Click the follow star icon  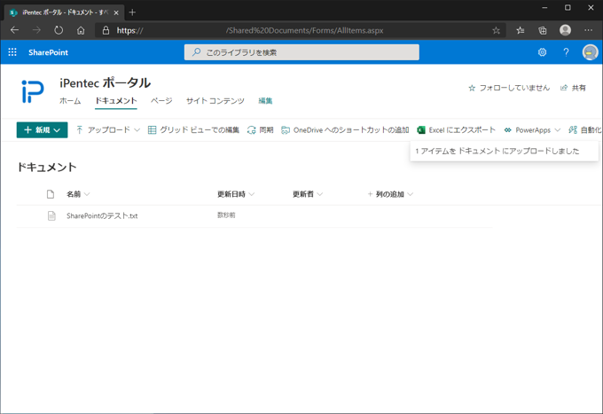pyautogui.click(x=472, y=89)
